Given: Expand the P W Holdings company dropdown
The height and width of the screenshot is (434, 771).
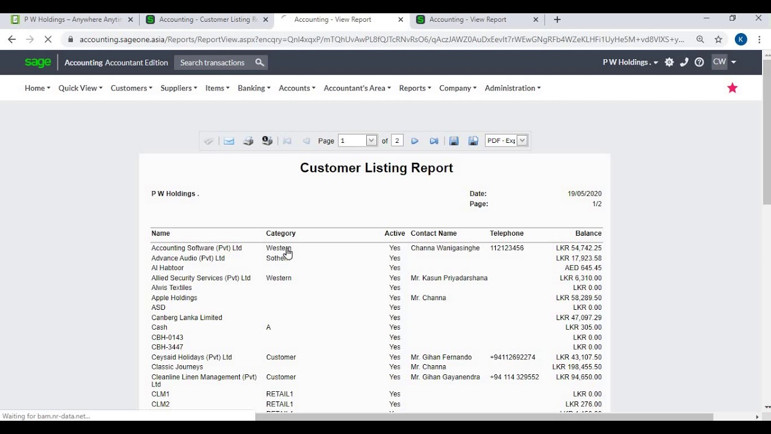Looking at the screenshot, I should (x=630, y=62).
